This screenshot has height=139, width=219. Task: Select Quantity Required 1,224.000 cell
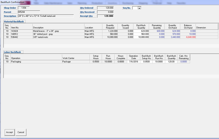[110, 31]
